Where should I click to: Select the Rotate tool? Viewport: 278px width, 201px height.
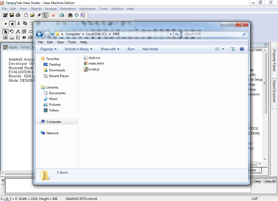(12, 32)
